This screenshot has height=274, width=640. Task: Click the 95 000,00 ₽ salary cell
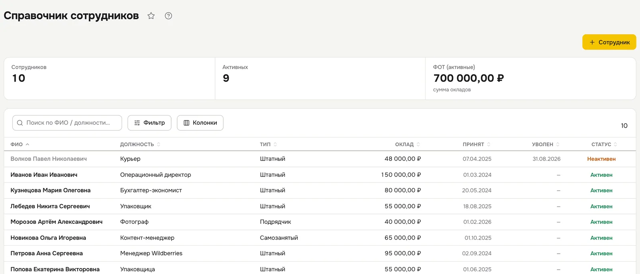[403, 254]
